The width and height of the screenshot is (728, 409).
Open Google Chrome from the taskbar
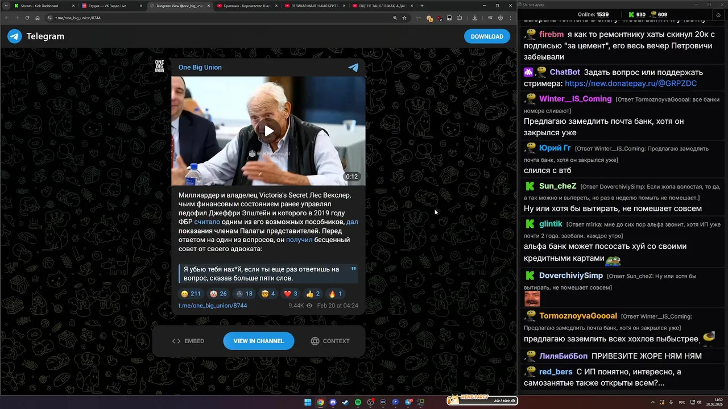coord(320,402)
